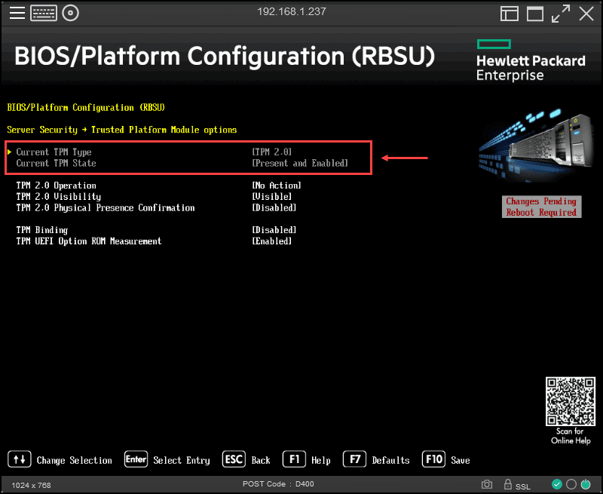This screenshot has height=494, width=603.
Task: Open the virtual keyboard icon
Action: pos(44,13)
